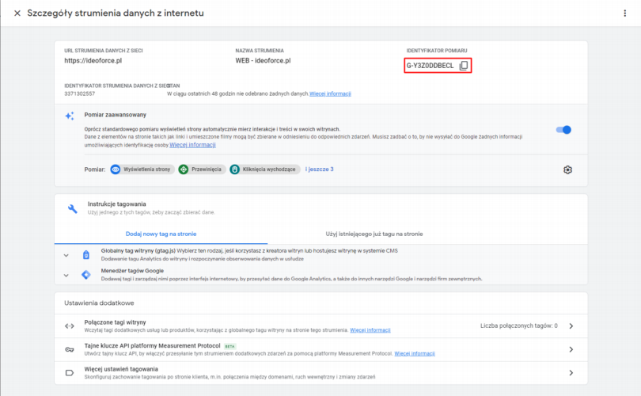The height and width of the screenshot is (396, 641).
Task: Click the 'i jeszcze 3' link
Action: pos(319,169)
